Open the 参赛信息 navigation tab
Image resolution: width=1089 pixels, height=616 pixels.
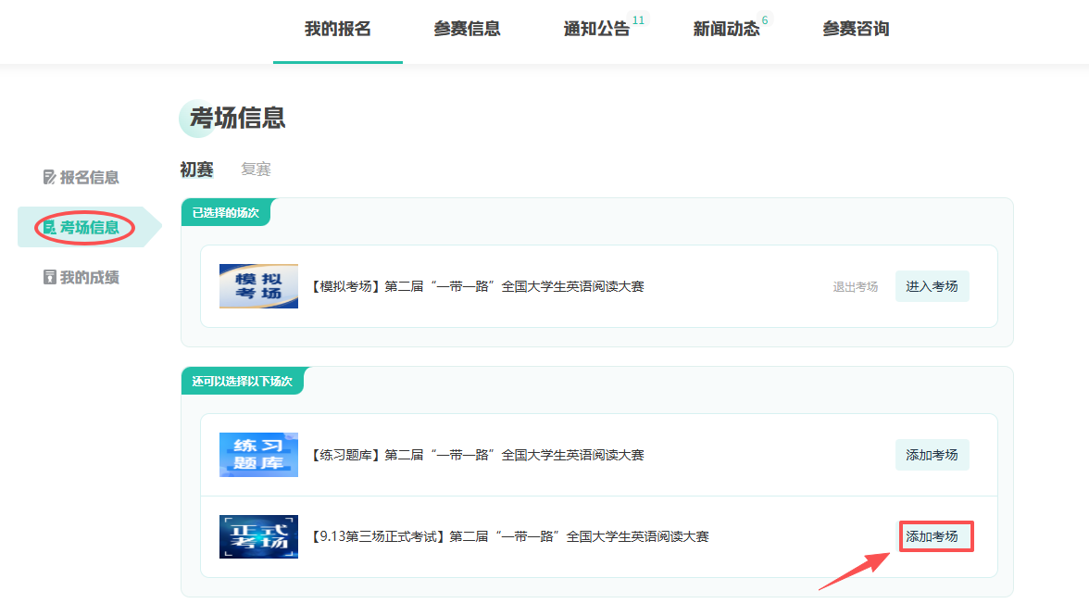(x=467, y=29)
